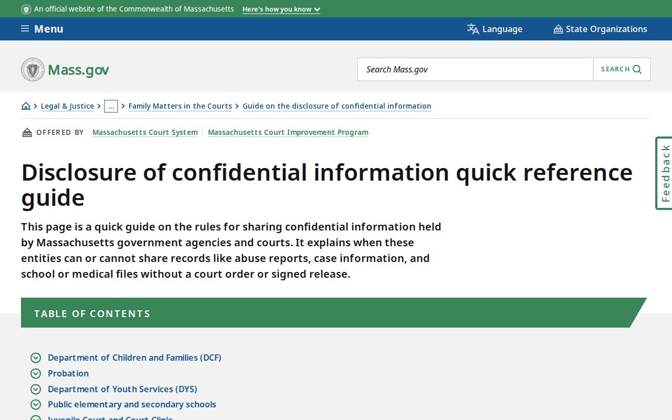Click the Mass.gov seal logo
This screenshot has height=420, width=672.
click(x=33, y=69)
